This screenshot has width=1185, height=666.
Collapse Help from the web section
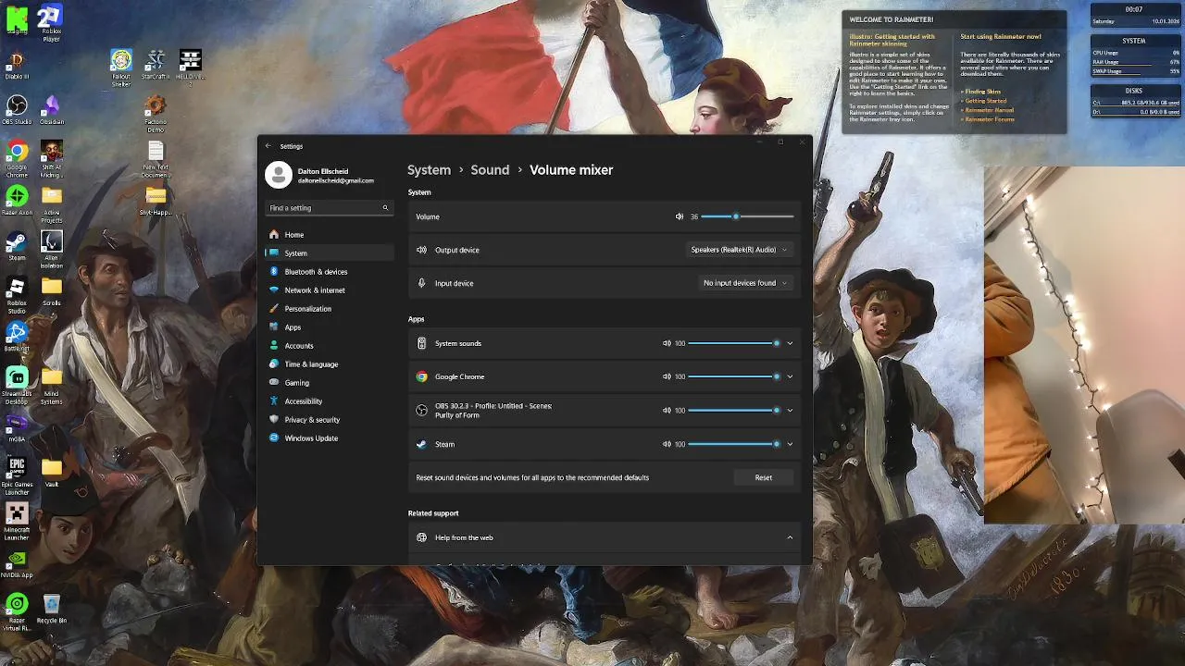click(790, 537)
